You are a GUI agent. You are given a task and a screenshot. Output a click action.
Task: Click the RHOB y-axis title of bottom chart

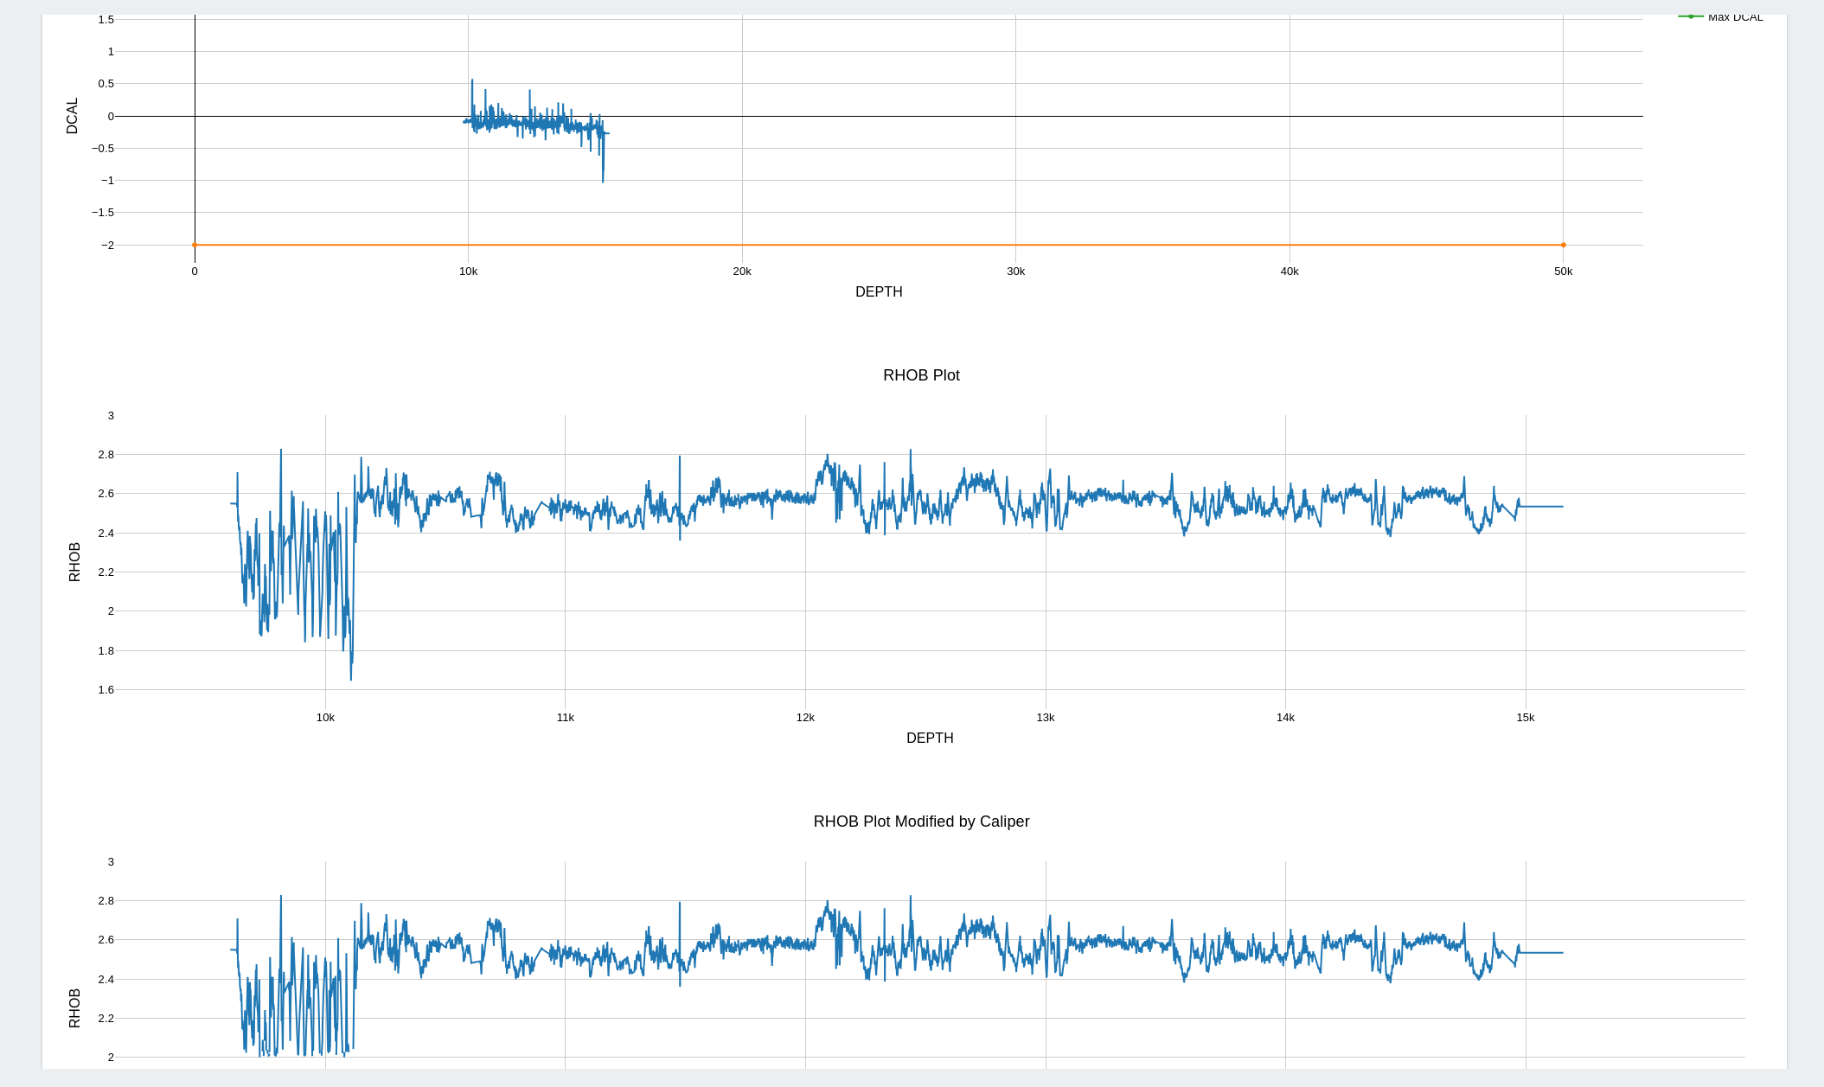[x=74, y=1008]
